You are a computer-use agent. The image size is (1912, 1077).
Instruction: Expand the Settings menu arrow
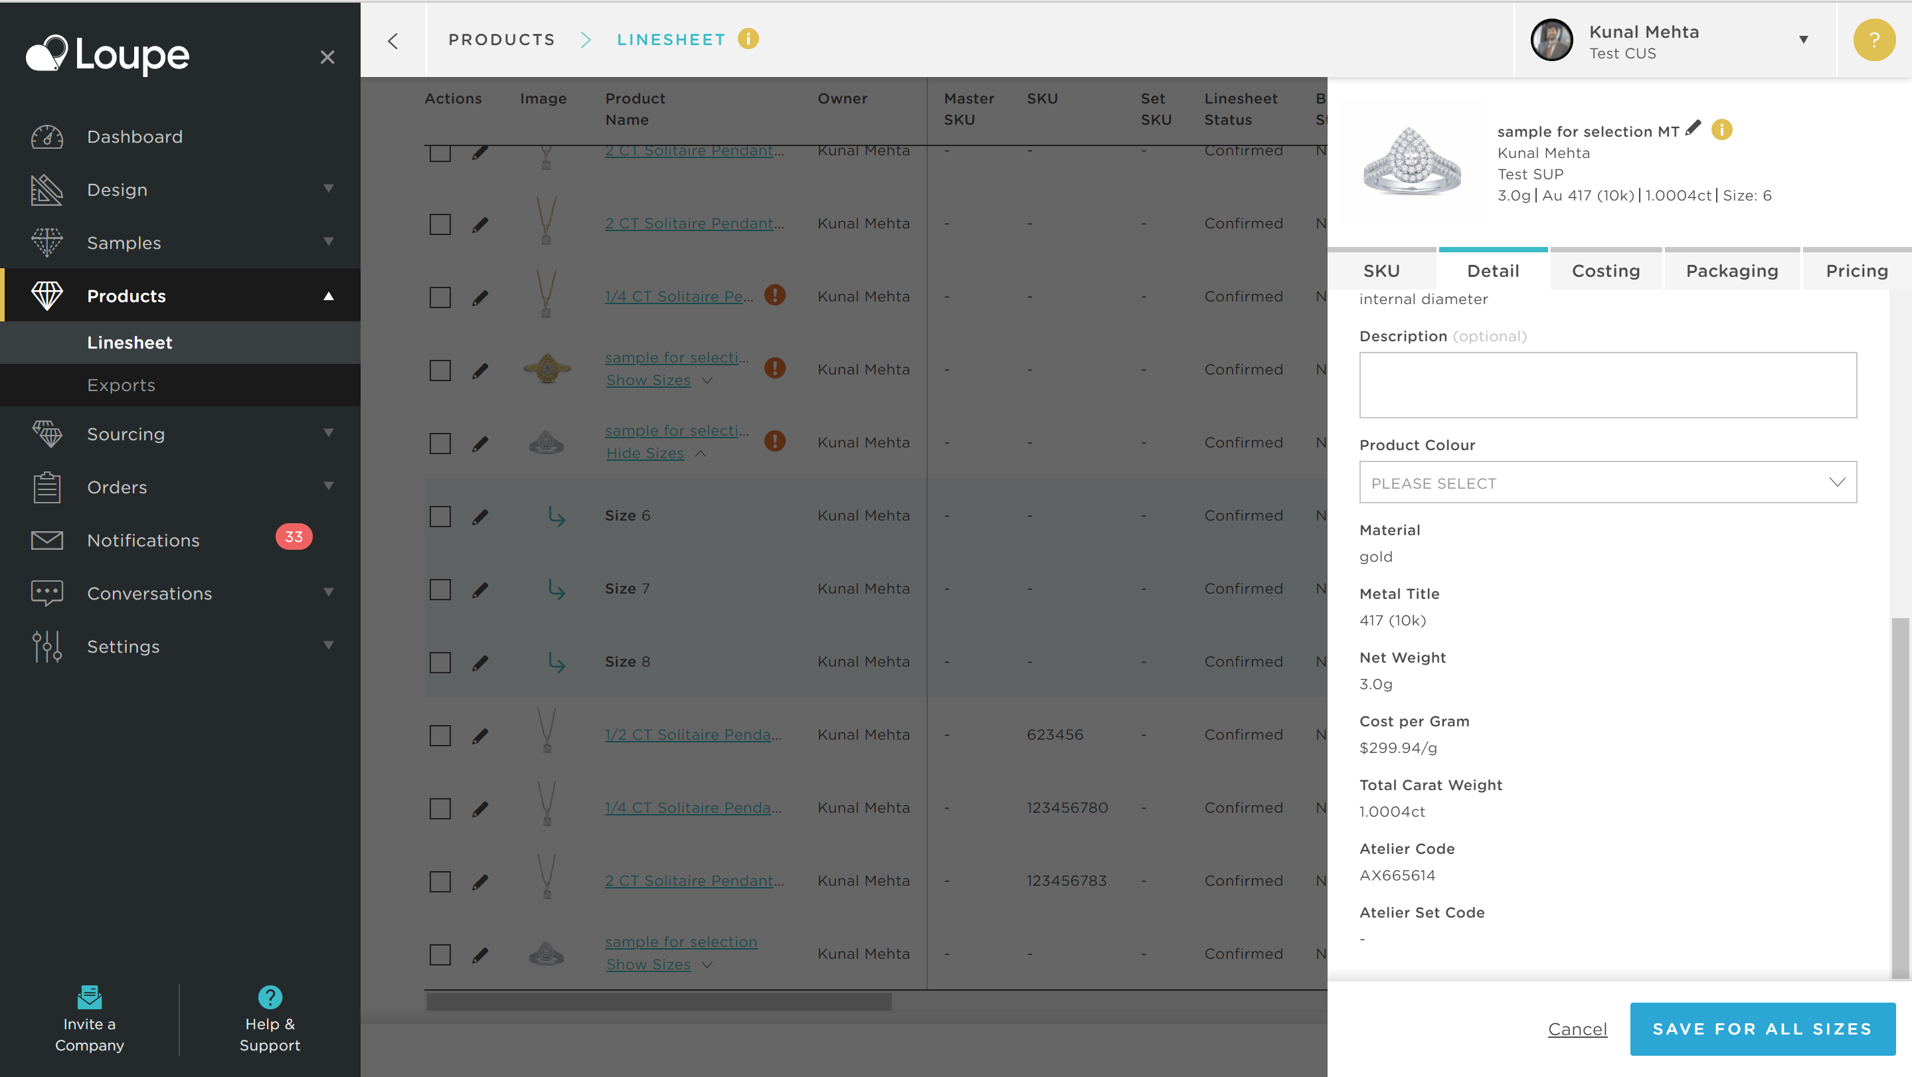click(329, 645)
